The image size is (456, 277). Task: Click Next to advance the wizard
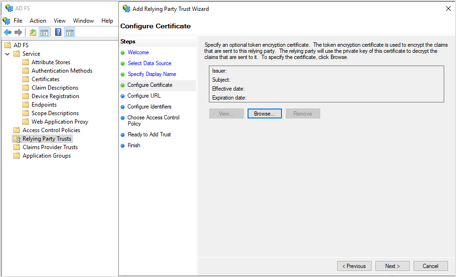392,266
